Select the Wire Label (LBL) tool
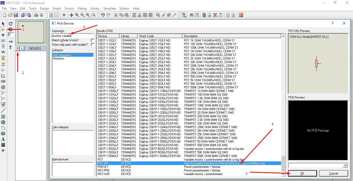The height and width of the screenshot is (181, 353). (3, 41)
